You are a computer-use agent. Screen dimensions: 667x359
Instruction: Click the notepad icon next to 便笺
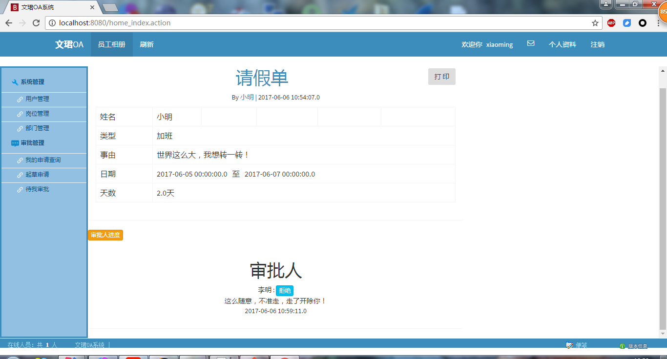coord(569,345)
